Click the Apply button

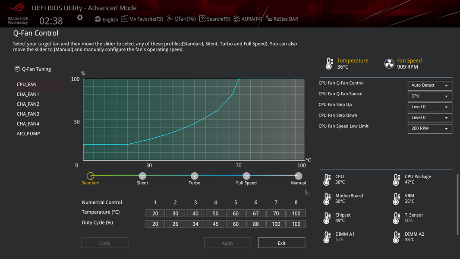pos(227,243)
